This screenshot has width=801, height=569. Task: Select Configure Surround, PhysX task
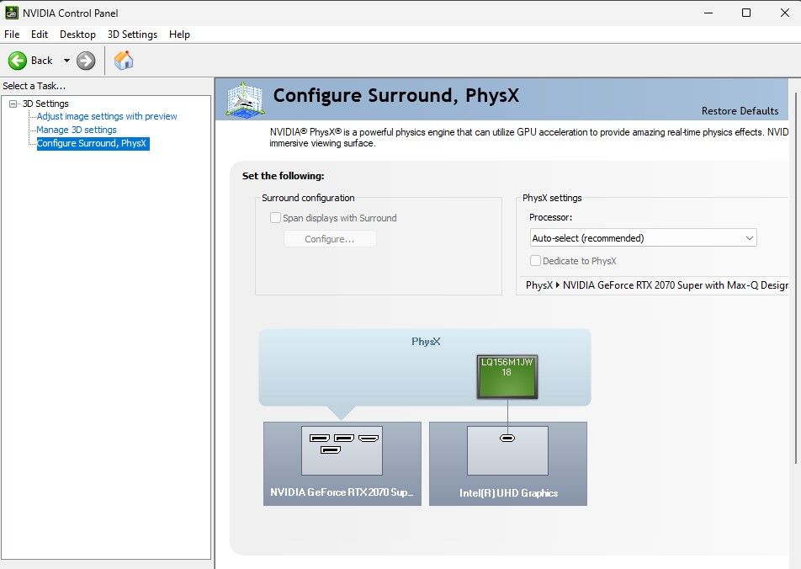coord(93,144)
